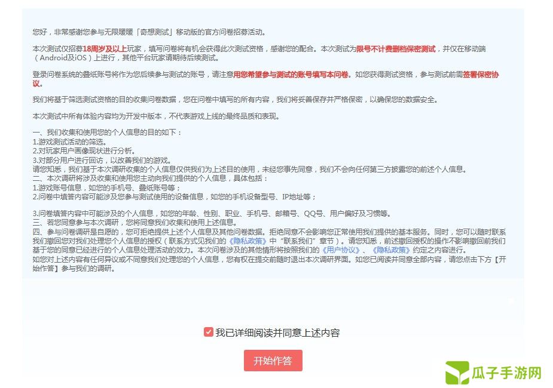
Task: Click heading 一、我们收集和使用您的个人信息的目的如下
Action: 107,133
